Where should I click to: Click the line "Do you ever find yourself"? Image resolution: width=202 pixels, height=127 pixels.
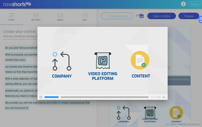pyautogui.click(x=21, y=48)
